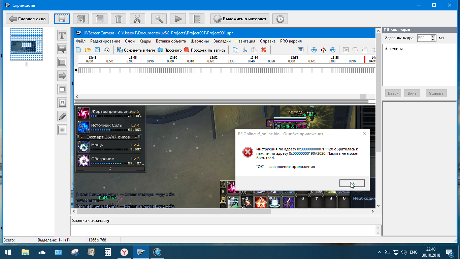Select the speech bubble callout tool
The image size is (460, 259).
(62, 49)
